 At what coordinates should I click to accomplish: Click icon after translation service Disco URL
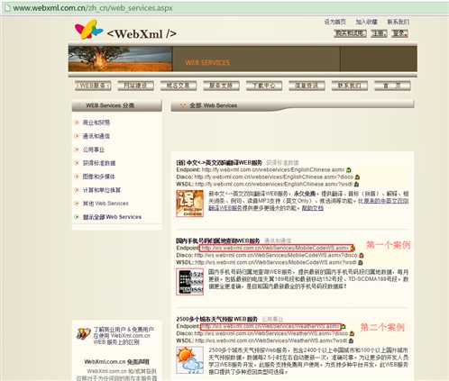coord(358,177)
